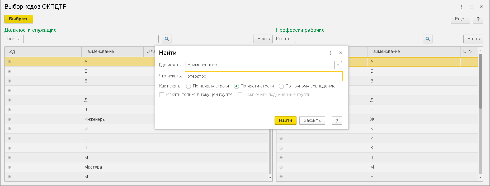Image resolution: width=490 pixels, height=186 pixels.
Task: Open Еще menu of Должности служащих panel
Action: (x=263, y=39)
